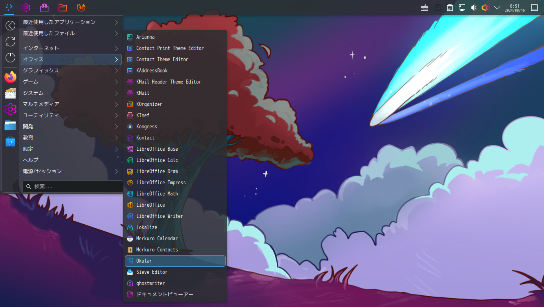Click the ghostwriter app icon
Viewport: 544px width, 307px height.
(x=130, y=283)
